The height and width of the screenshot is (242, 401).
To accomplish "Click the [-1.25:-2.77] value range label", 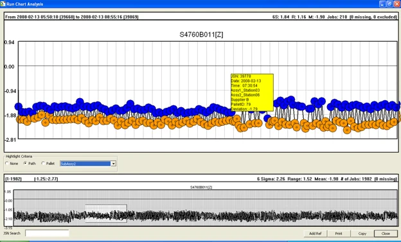I will 46,179.
